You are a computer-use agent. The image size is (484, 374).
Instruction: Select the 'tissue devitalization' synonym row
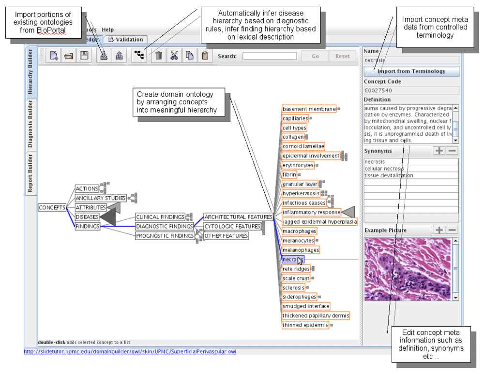click(411, 175)
